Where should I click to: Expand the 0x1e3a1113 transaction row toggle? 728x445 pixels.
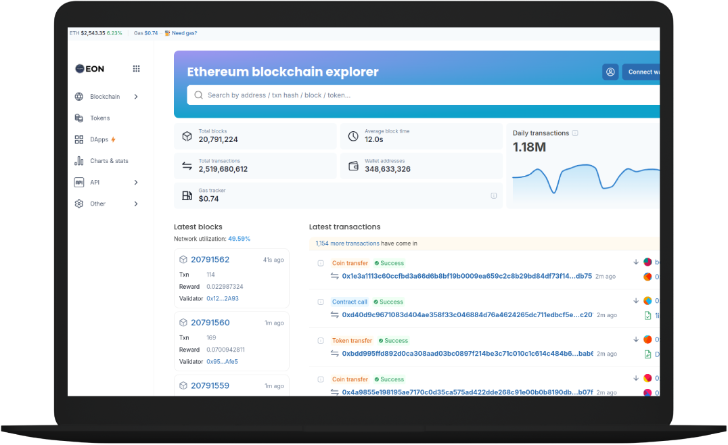[320, 263]
